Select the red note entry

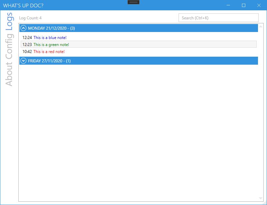pyautogui.click(x=49, y=52)
